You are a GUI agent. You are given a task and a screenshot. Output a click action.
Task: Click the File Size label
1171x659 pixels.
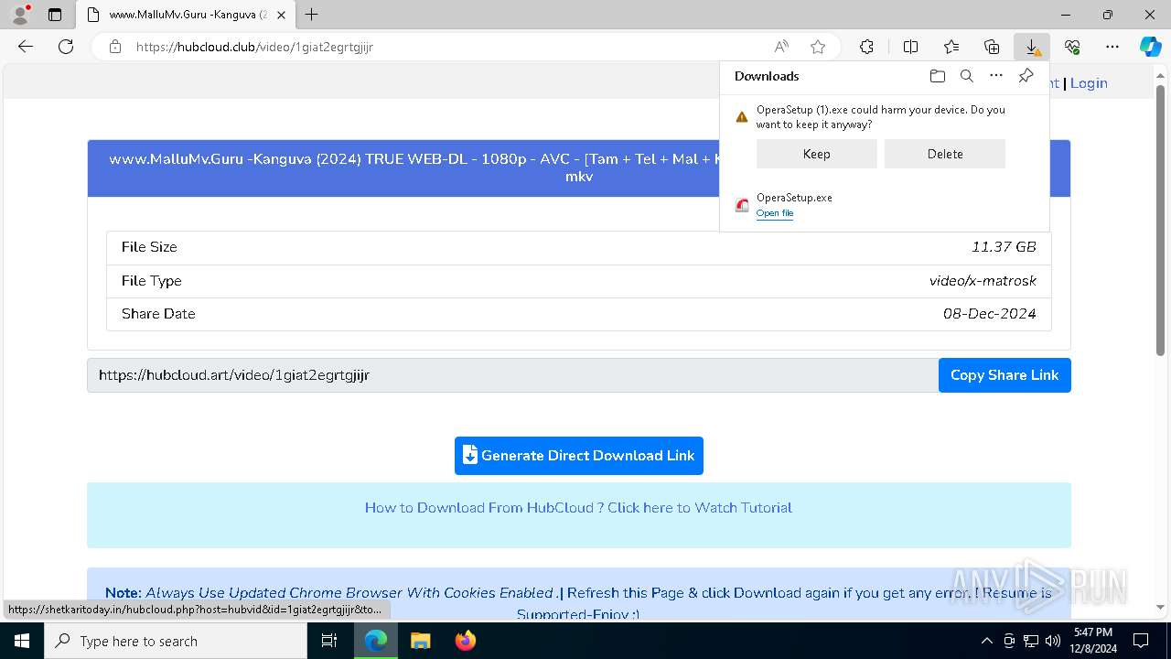[149, 247]
